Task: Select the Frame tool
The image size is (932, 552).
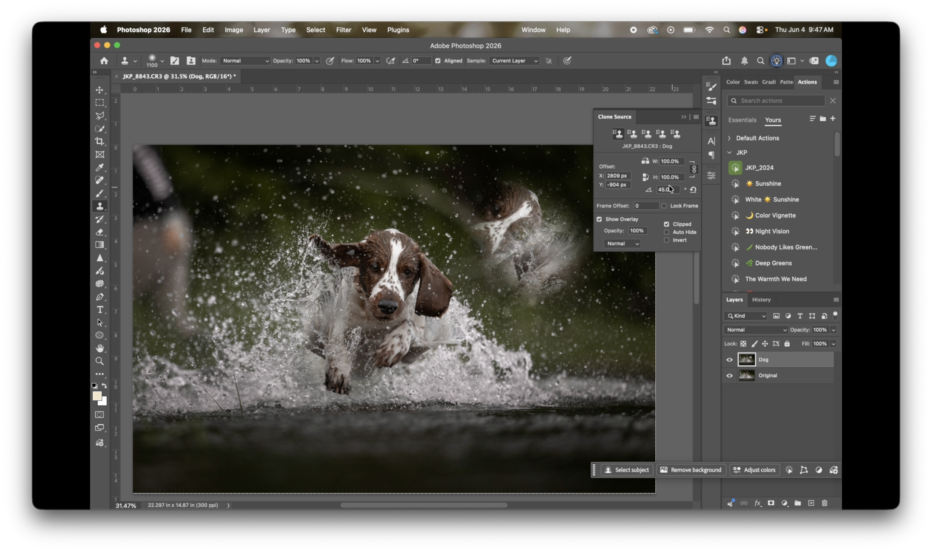Action: pos(100,155)
